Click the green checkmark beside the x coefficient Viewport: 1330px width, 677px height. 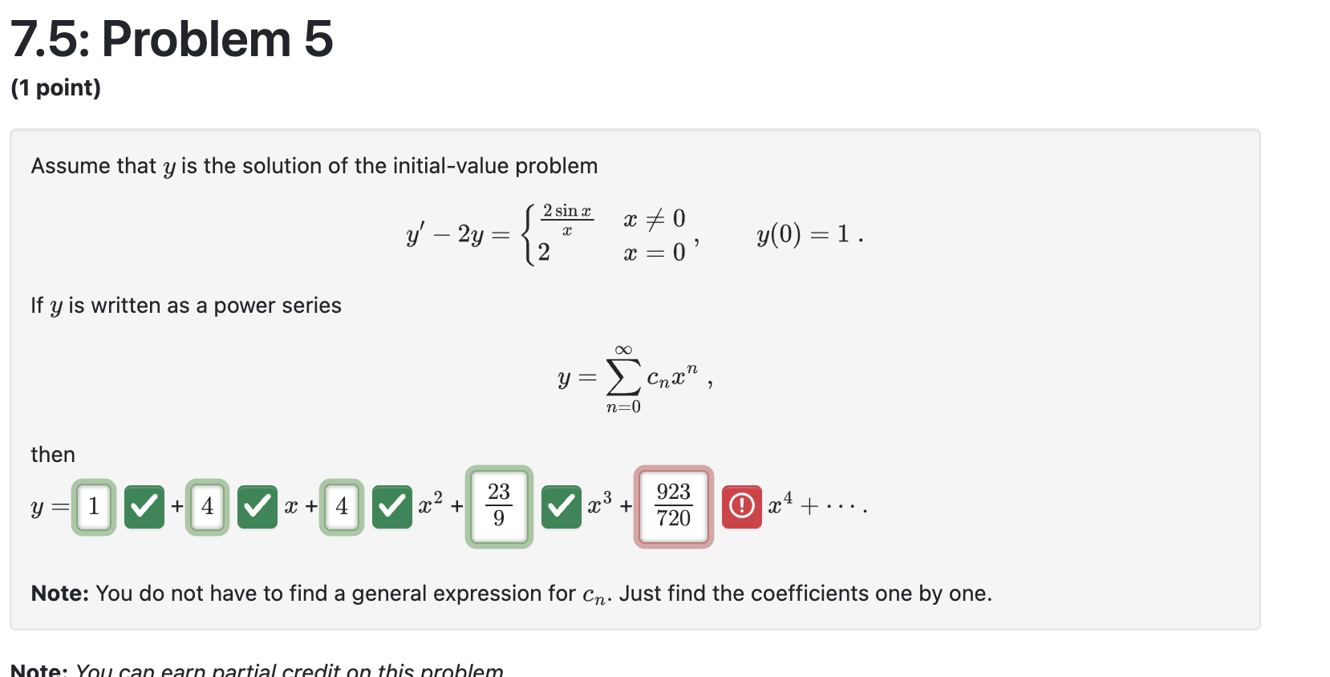[x=257, y=506]
